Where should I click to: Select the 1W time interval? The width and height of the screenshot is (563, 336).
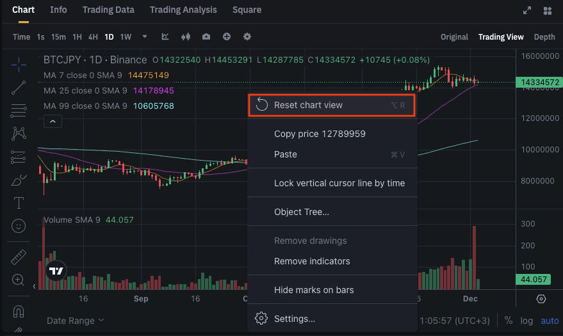[126, 37]
